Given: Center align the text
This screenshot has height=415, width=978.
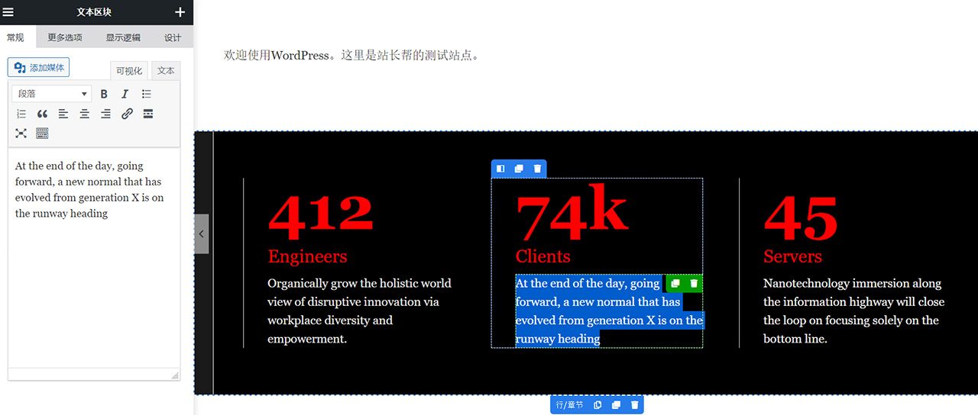Looking at the screenshot, I should tap(85, 114).
